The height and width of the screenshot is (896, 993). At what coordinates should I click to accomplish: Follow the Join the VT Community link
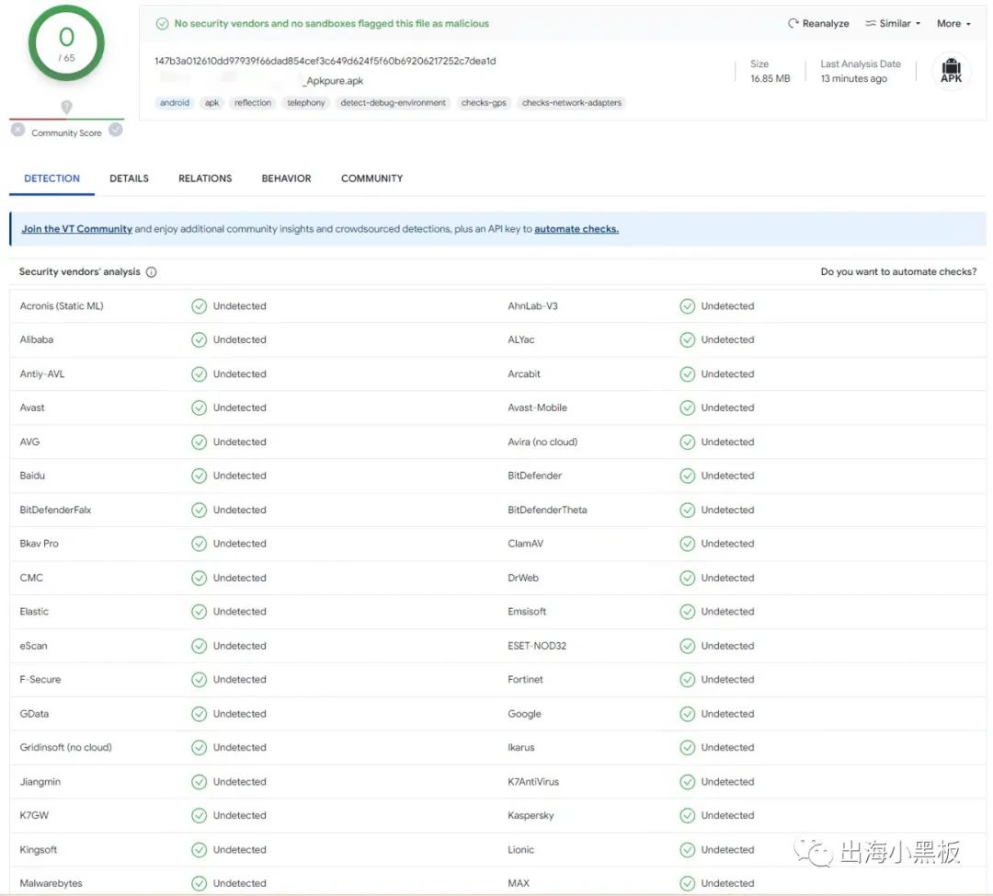coord(76,229)
